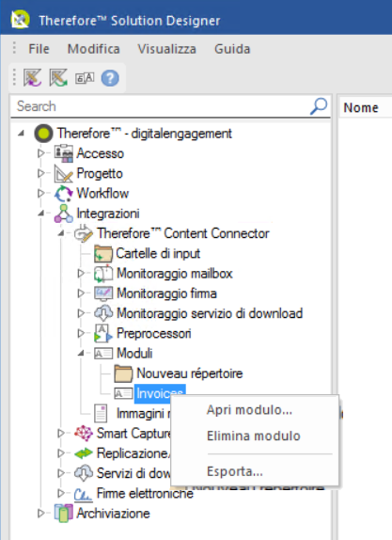The width and height of the screenshot is (392, 540).
Task: Select the Cartelle di input item
Action: click(x=158, y=253)
